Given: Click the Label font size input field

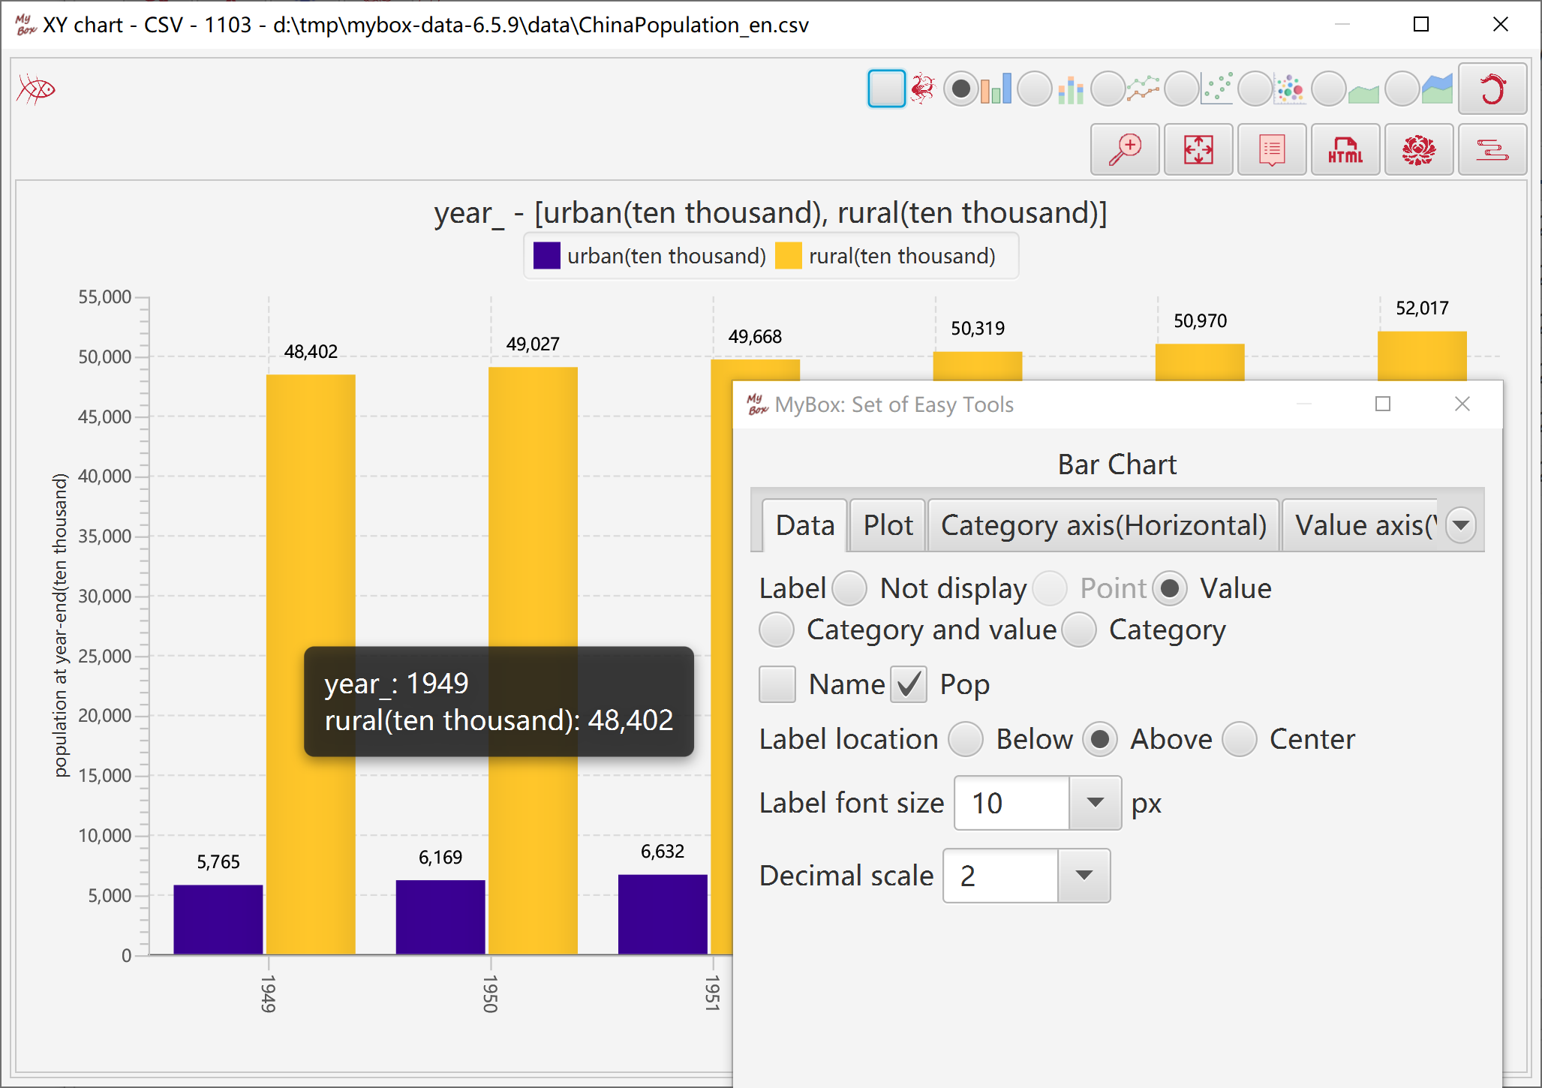Looking at the screenshot, I should pyautogui.click(x=1011, y=803).
